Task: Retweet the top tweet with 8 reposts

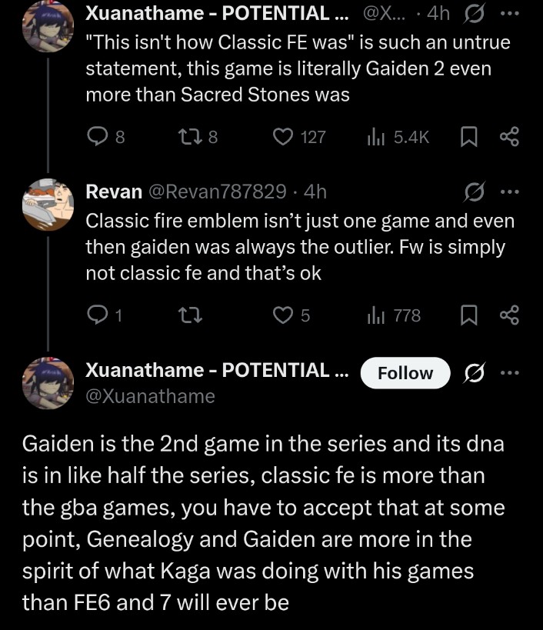Action: coord(198,137)
